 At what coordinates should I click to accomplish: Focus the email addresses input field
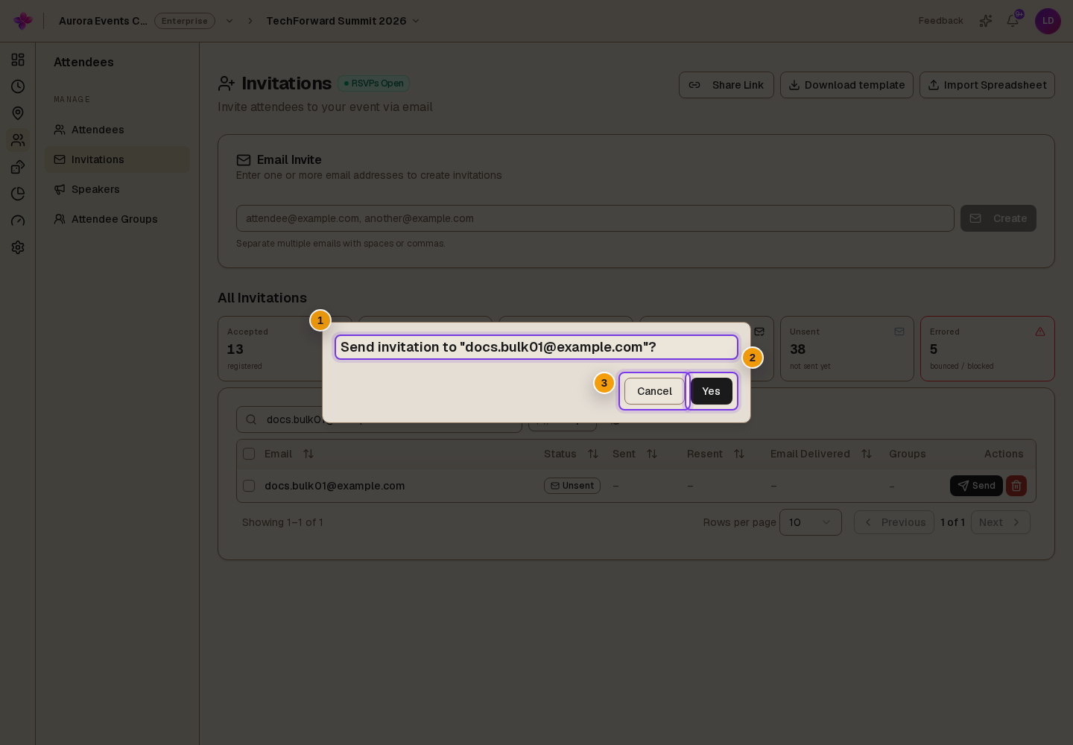pos(595,218)
